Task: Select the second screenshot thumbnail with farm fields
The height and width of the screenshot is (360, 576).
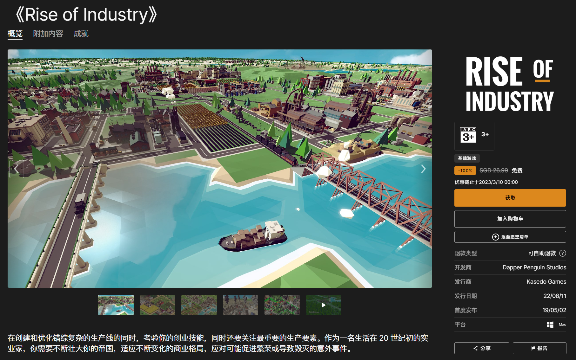Action: point(157,305)
